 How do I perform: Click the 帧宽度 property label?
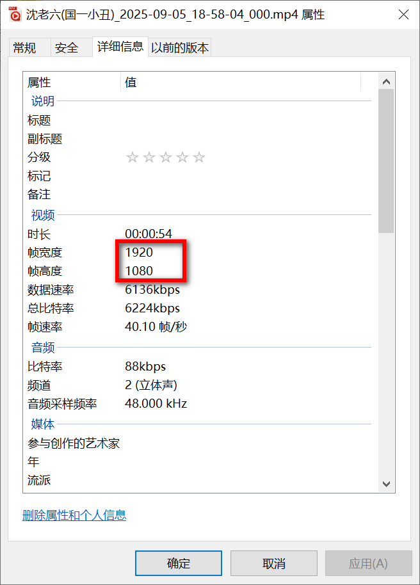[x=45, y=253]
